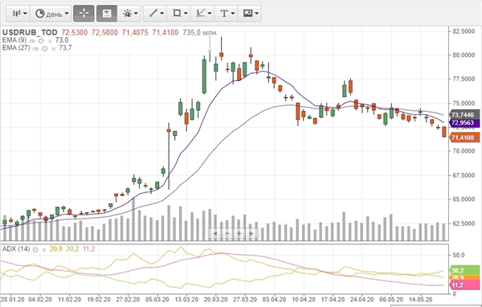Open the trend angle tool dropdown

[202, 13]
